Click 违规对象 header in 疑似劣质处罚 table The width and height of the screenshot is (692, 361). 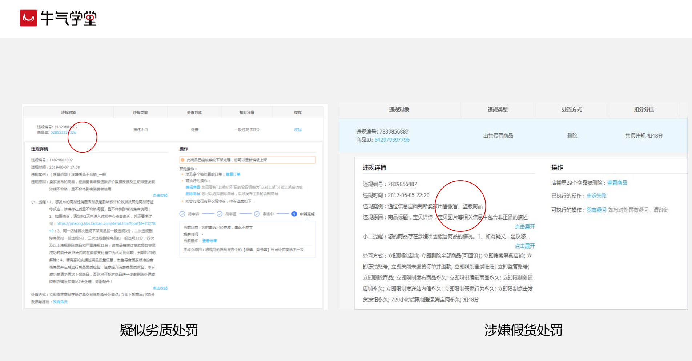coord(68,112)
